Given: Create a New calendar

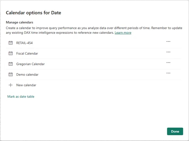Looking at the screenshot, I should (x=26, y=85).
